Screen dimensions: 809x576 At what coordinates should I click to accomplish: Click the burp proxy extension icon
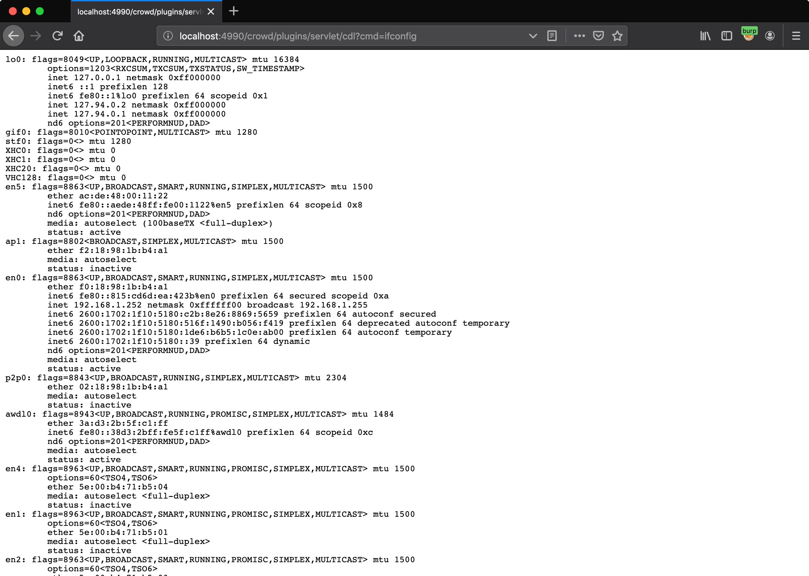pyautogui.click(x=749, y=35)
